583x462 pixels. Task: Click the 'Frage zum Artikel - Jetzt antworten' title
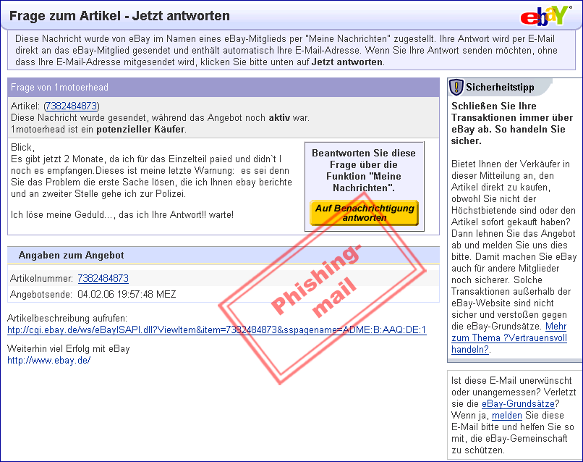119,16
